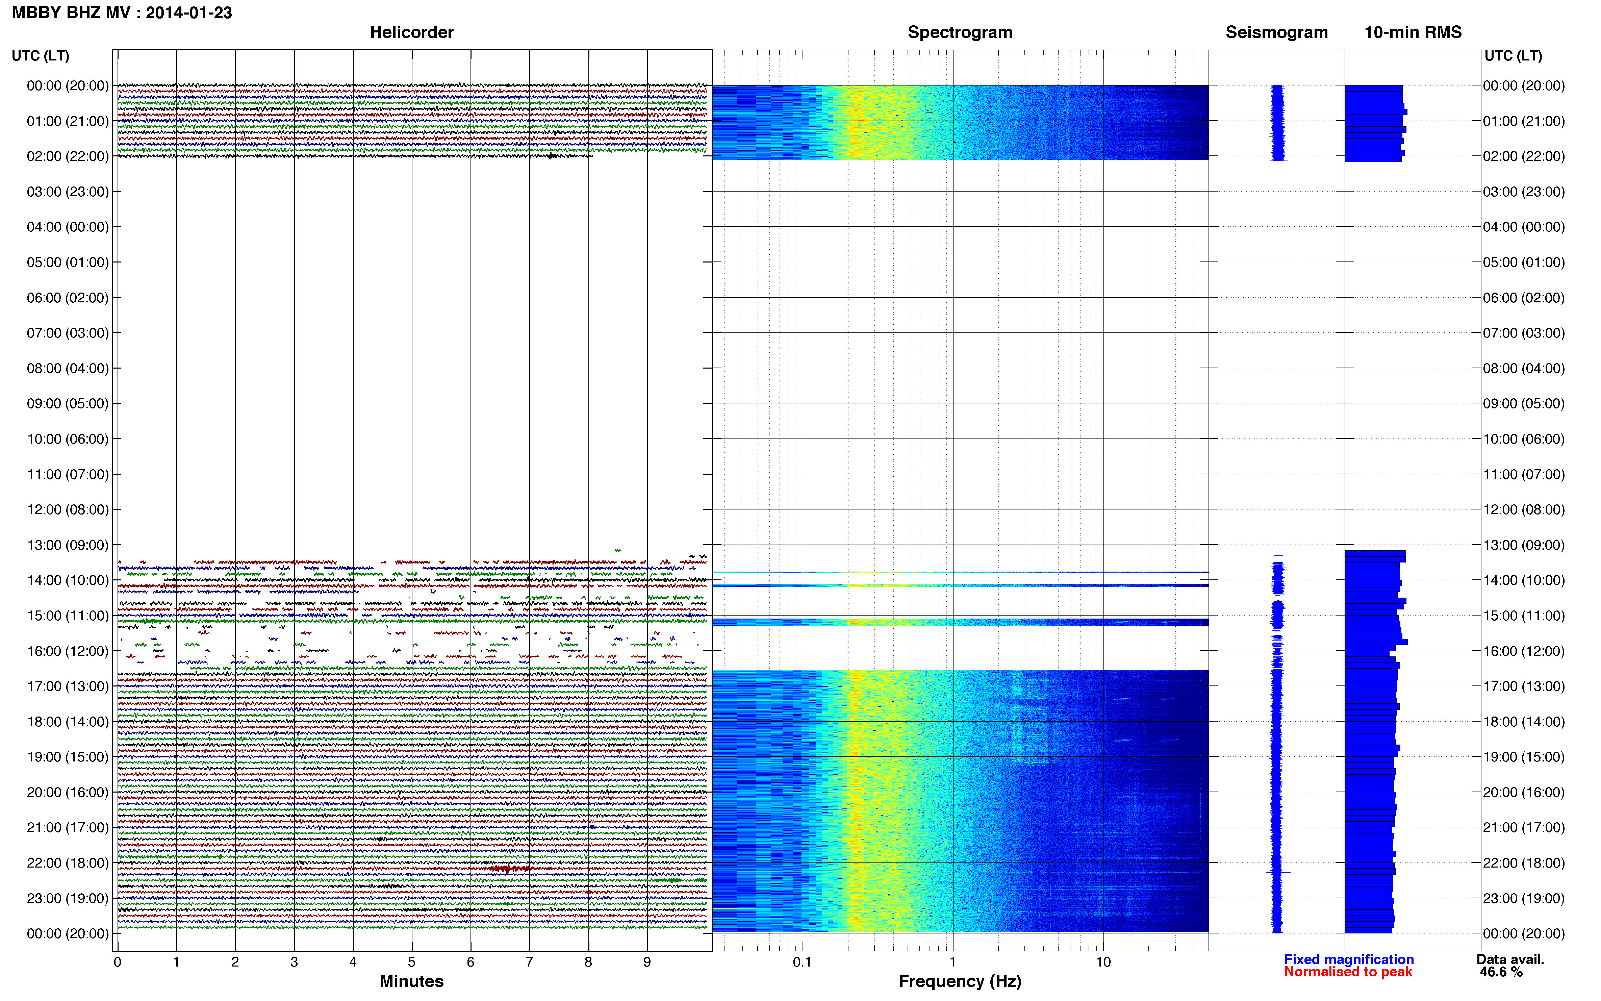Screen dimensions: 1601x1001
Task: Select the Seismogram panel heading
Action: [x=1277, y=32]
